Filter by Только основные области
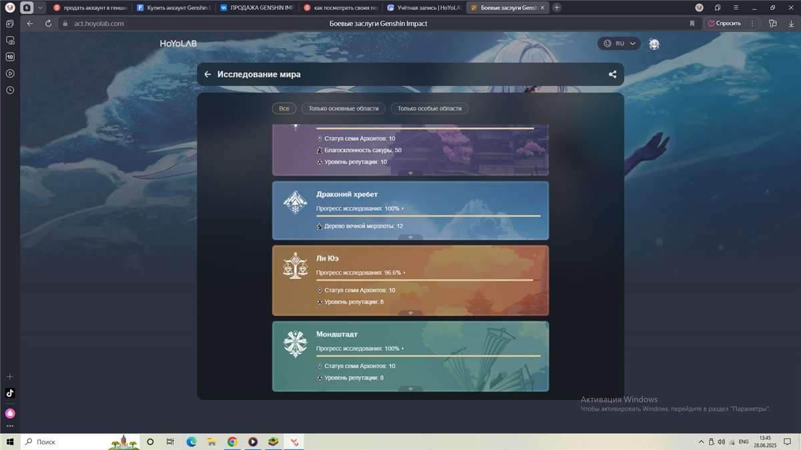Viewport: 801px width, 450px height. coord(343,108)
